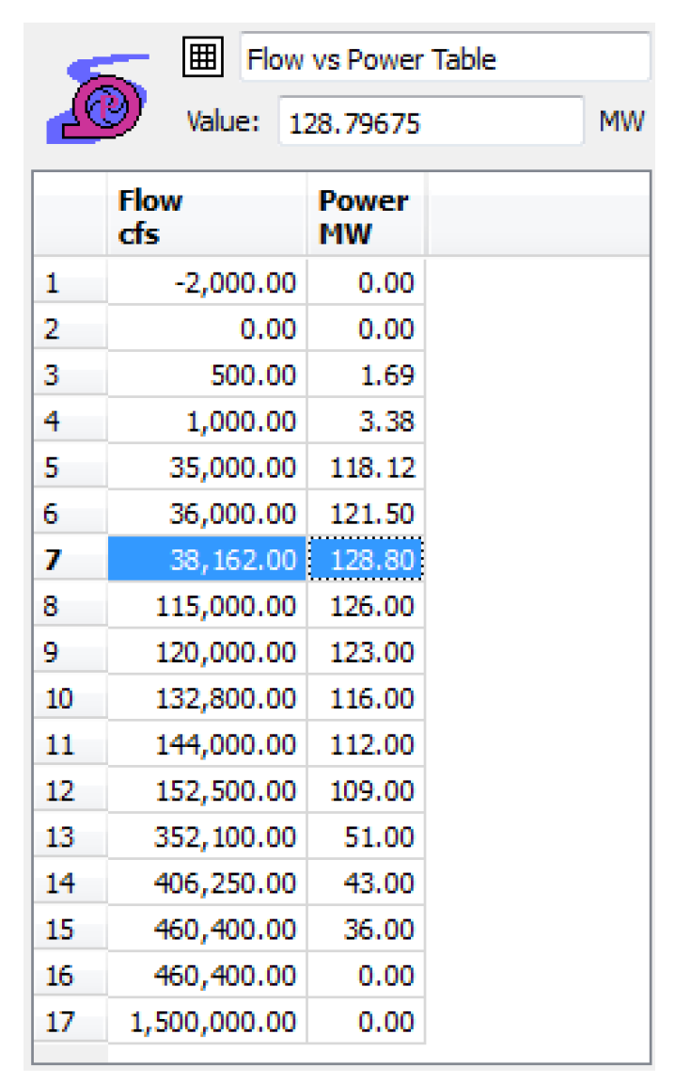675x1082 pixels.
Task: Select row 7 header in the table
Action: coord(70,561)
